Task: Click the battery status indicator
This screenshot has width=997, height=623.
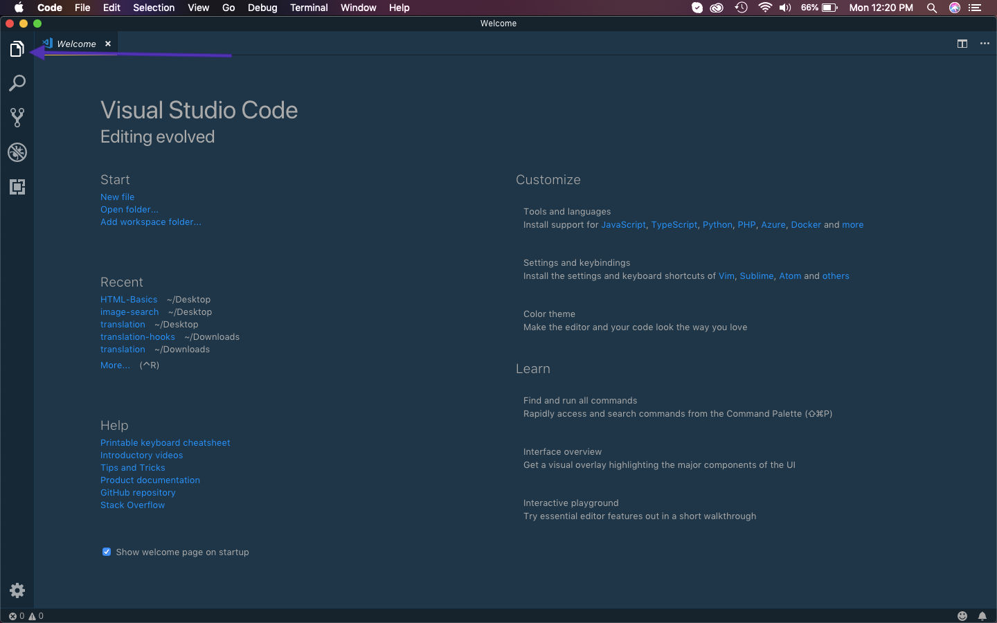Action: click(820, 8)
